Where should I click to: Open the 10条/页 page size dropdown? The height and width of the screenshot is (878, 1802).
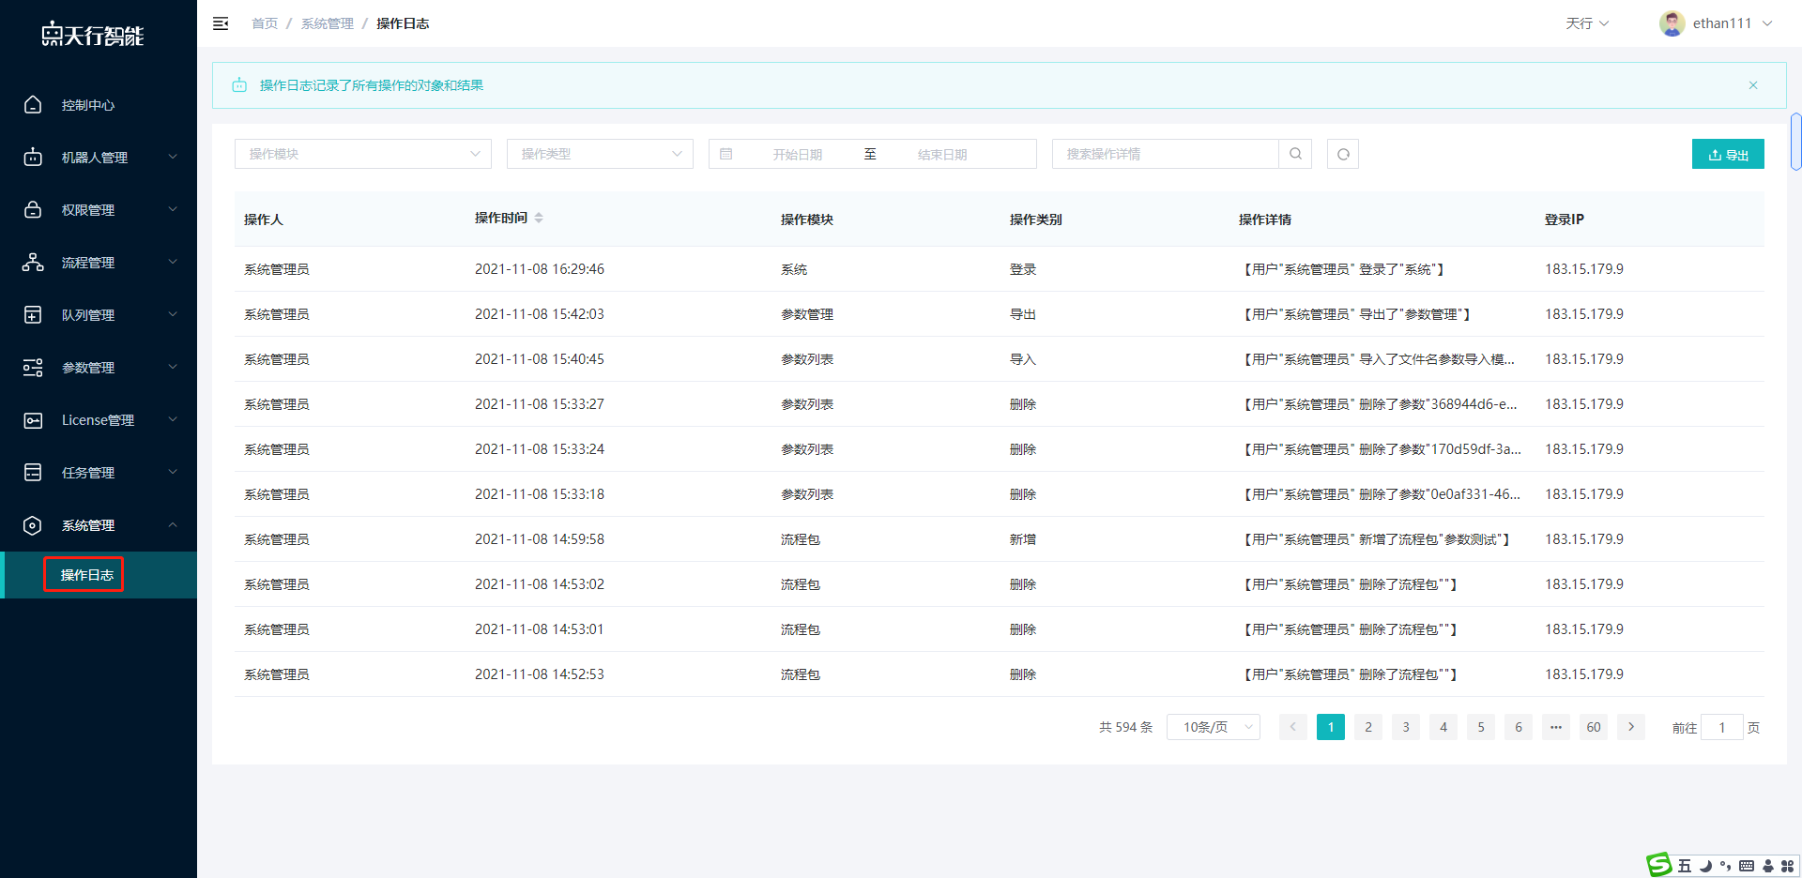(x=1214, y=727)
